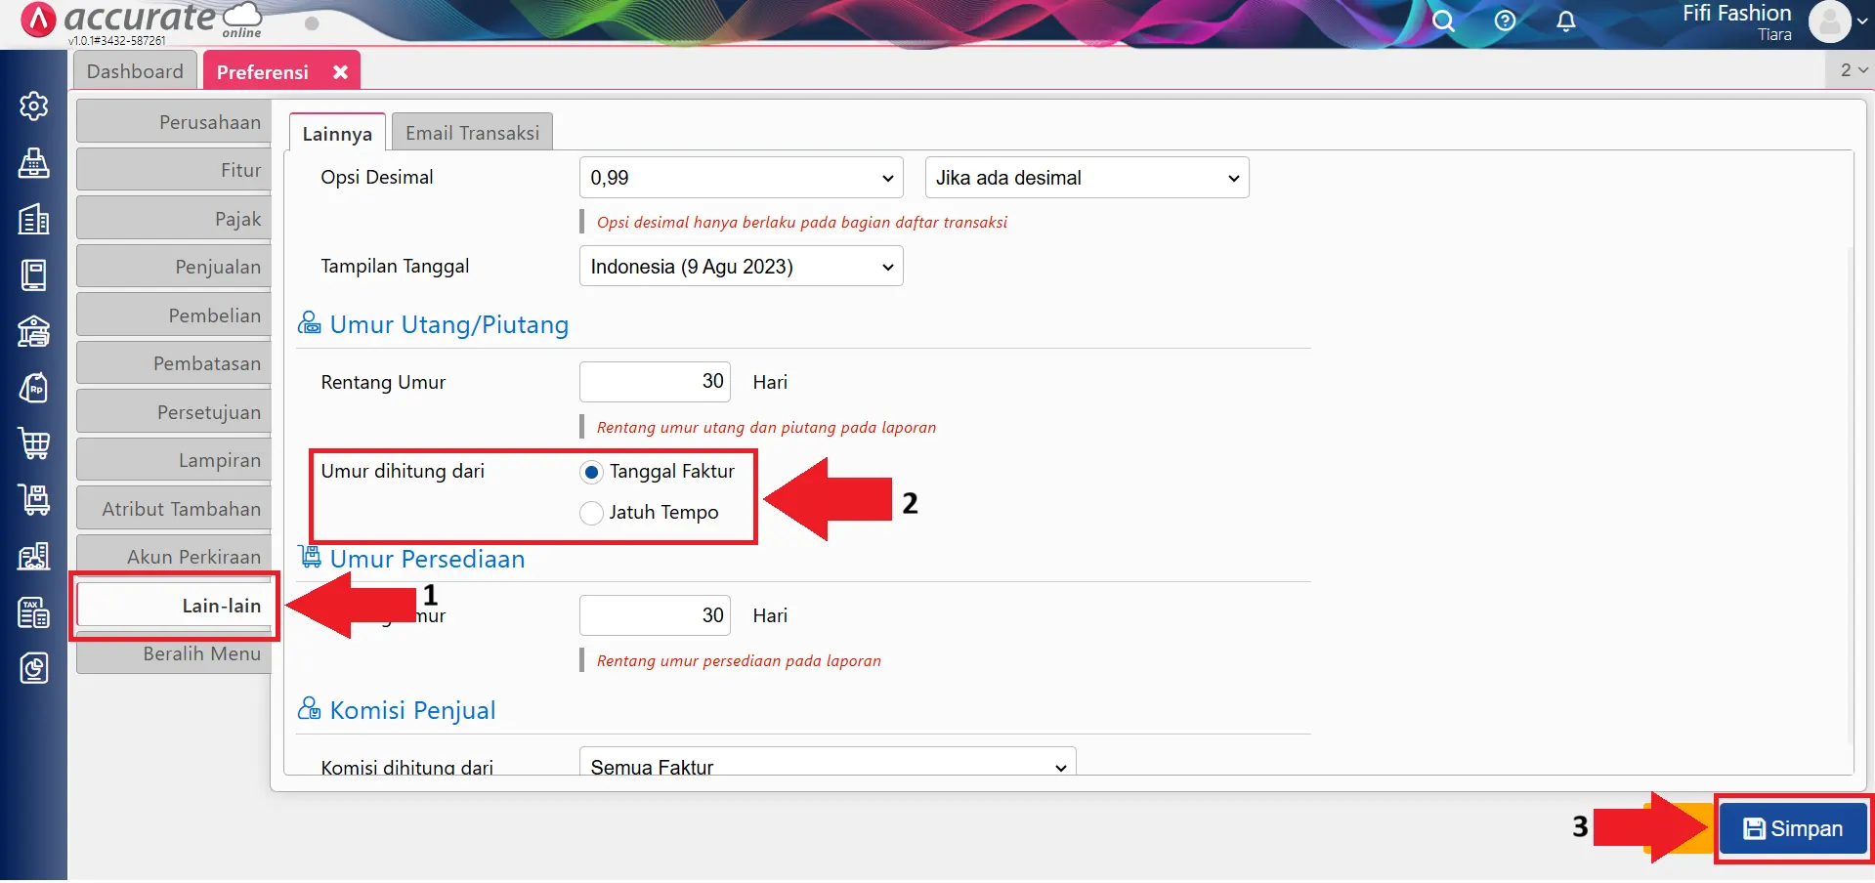1875x883 pixels.
Task: Expand the Opsi Desimal 0,99 dropdown
Action: click(x=741, y=178)
